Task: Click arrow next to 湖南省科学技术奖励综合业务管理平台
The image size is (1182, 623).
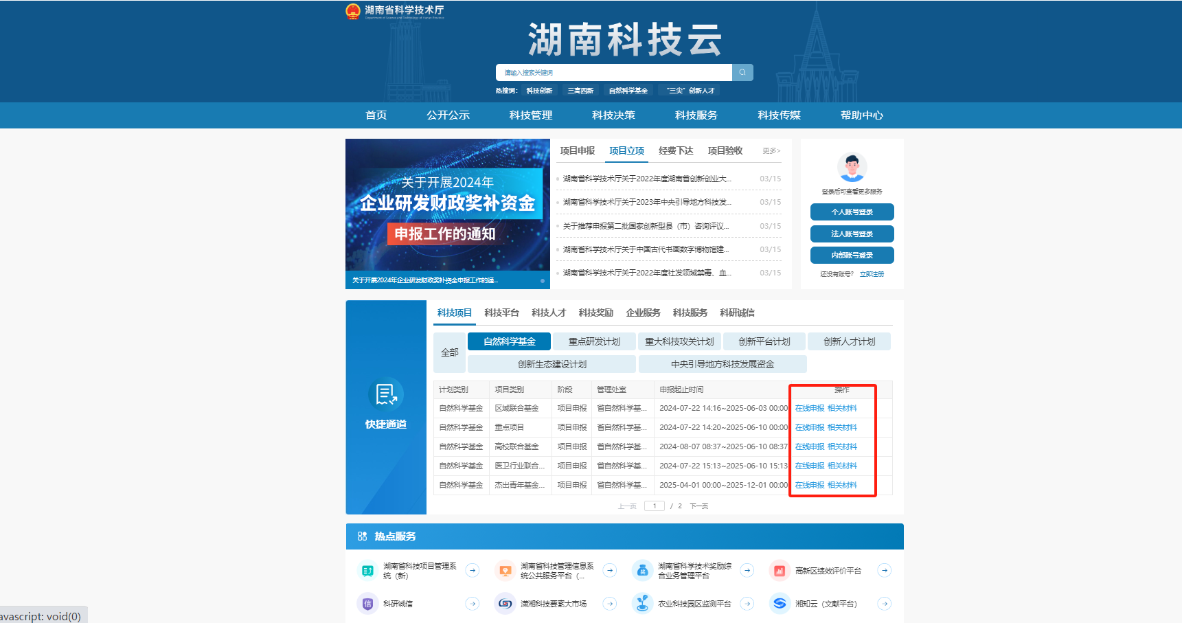Action: coord(747,570)
